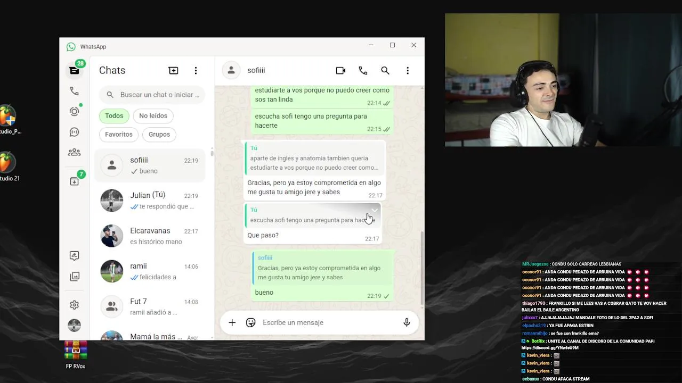The image size is (682, 383).
Task: Open the Elcaravanas chat
Action: 150,236
